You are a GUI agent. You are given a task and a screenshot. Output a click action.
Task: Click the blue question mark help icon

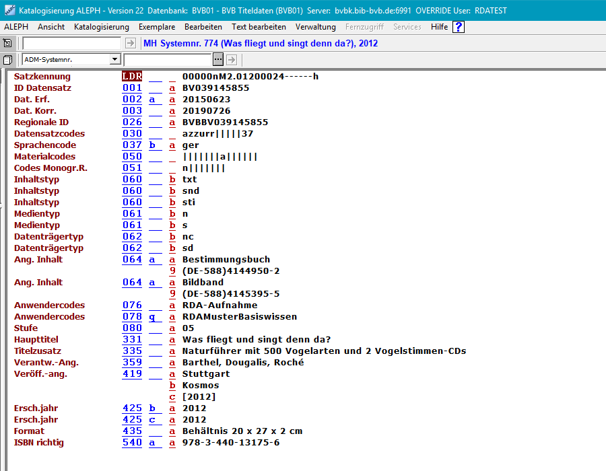pyautogui.click(x=459, y=27)
